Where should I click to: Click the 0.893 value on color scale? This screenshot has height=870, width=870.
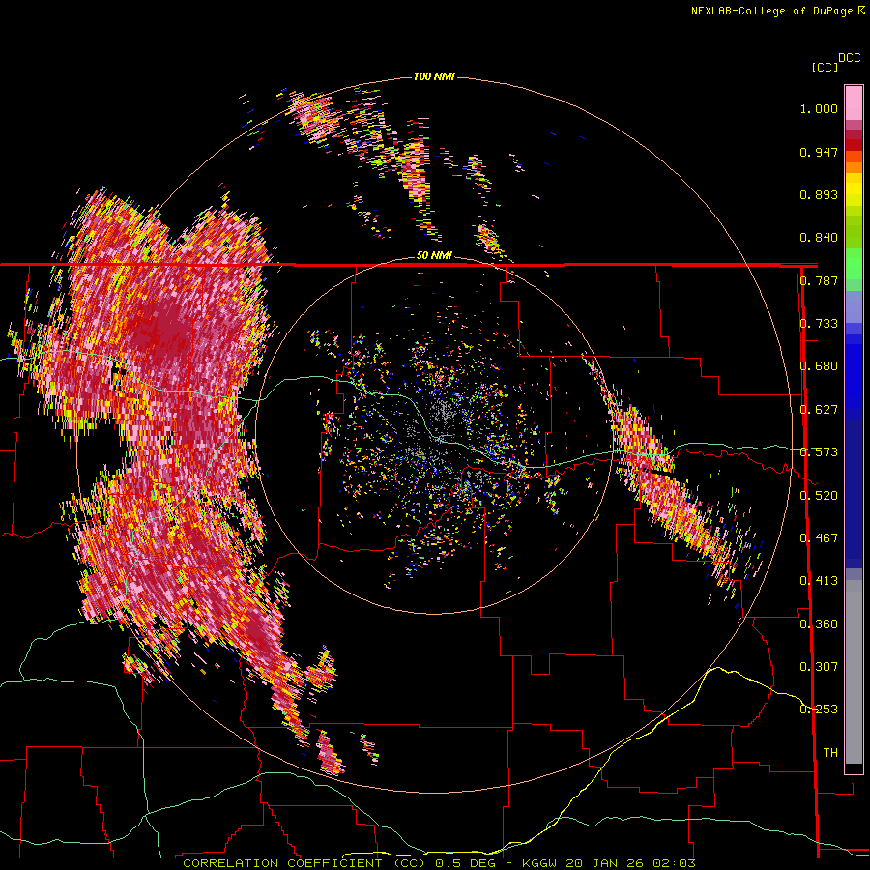tap(819, 194)
